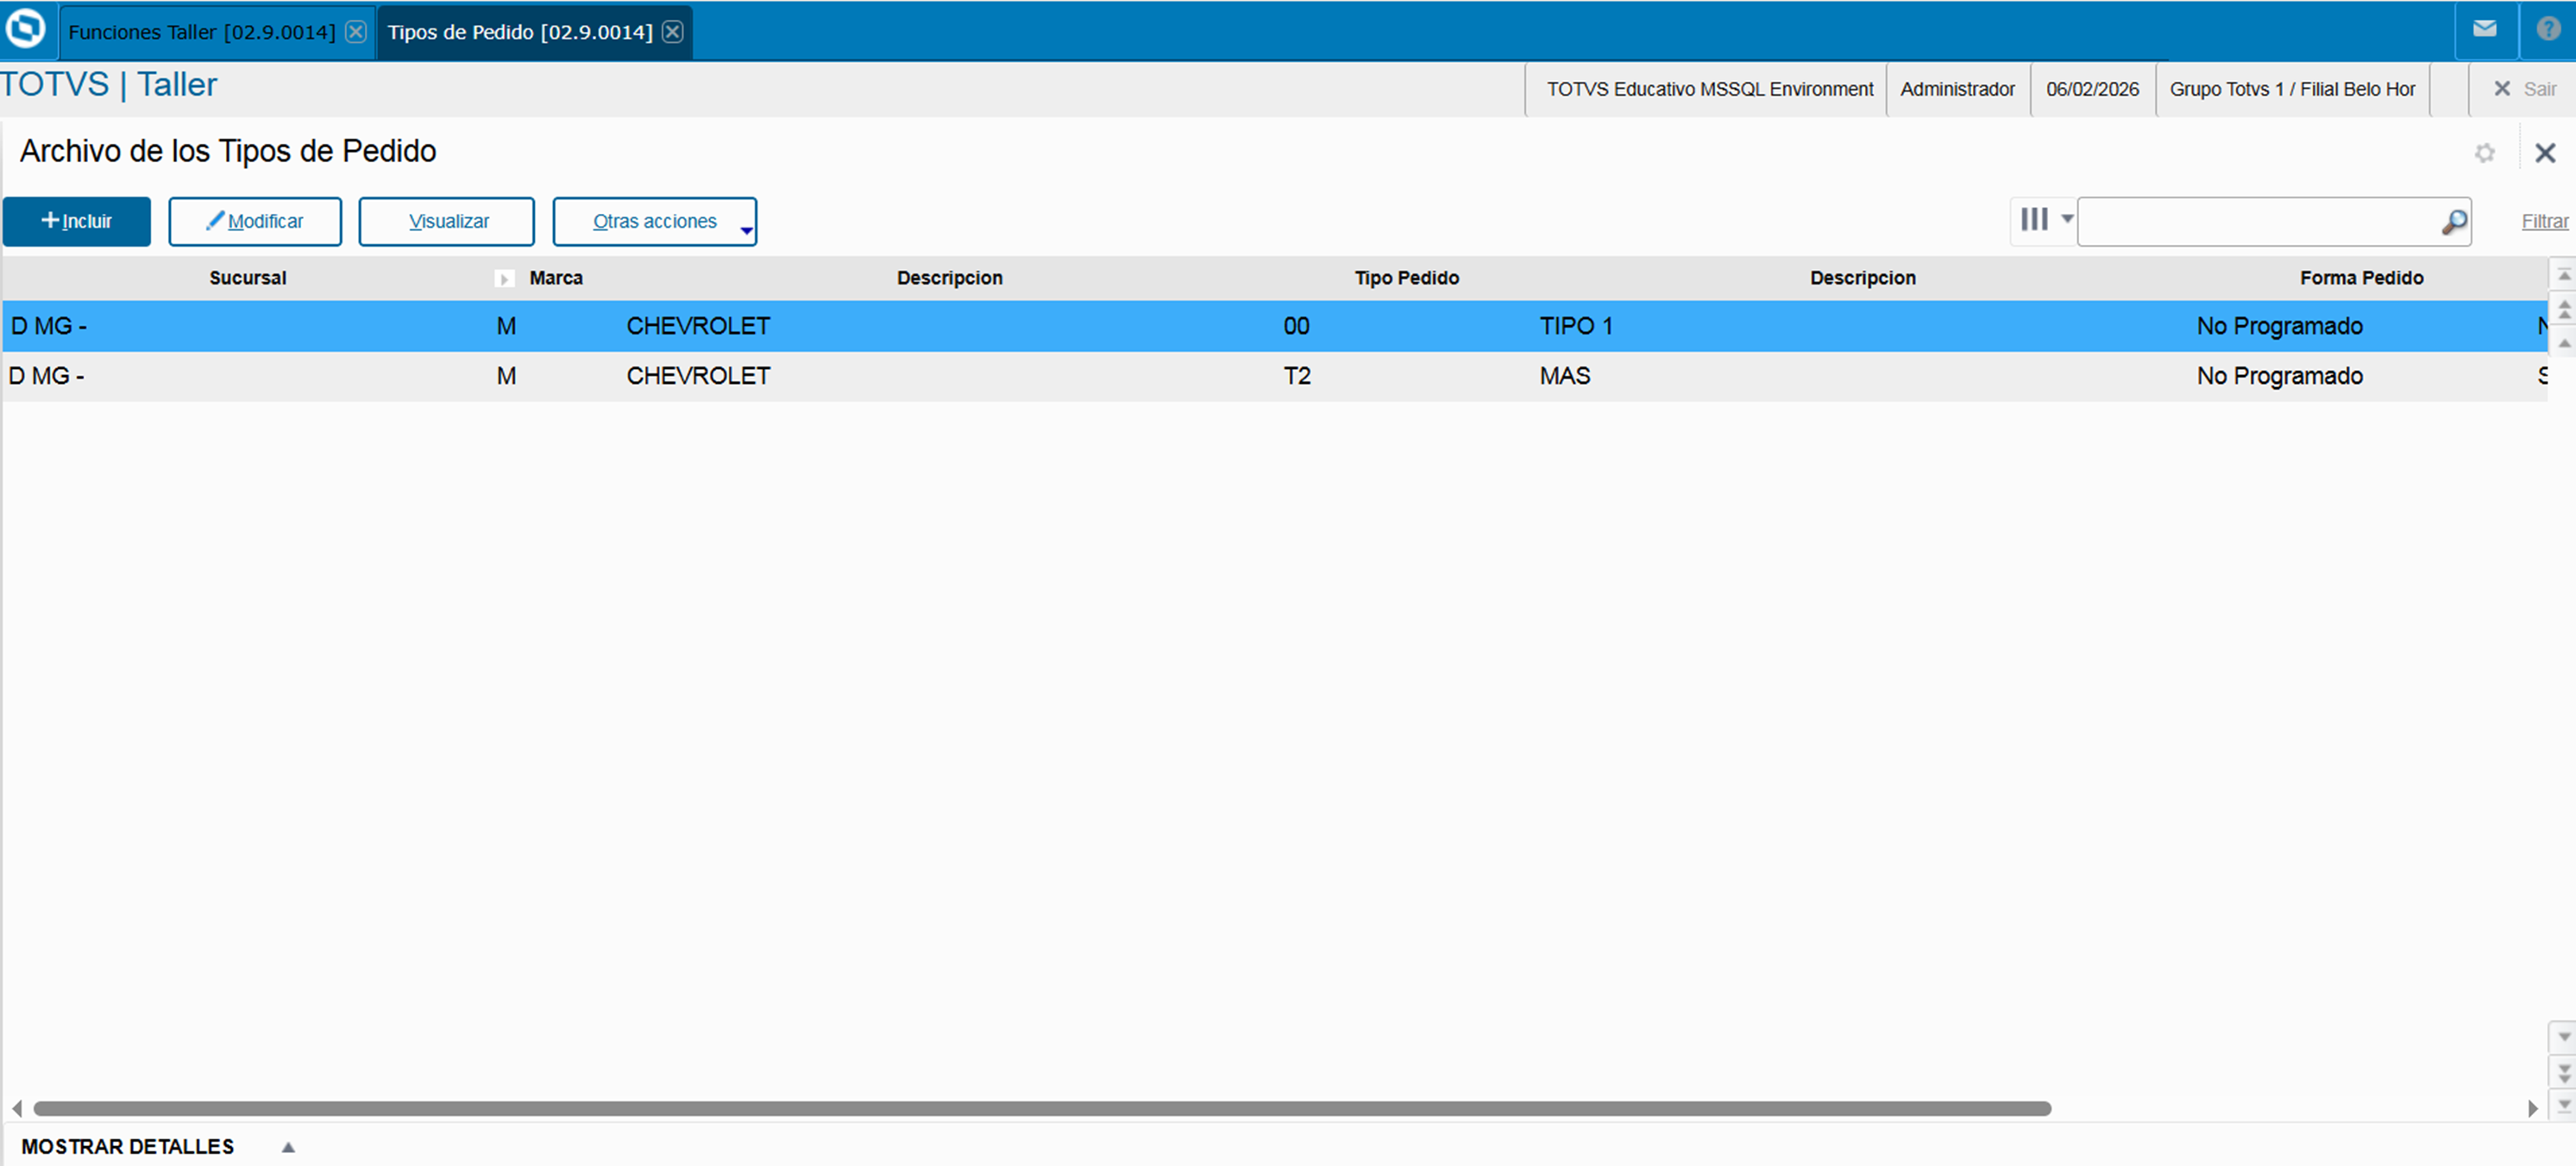Switch to Funciones Taller tab
This screenshot has width=2576, height=1166.
(201, 32)
